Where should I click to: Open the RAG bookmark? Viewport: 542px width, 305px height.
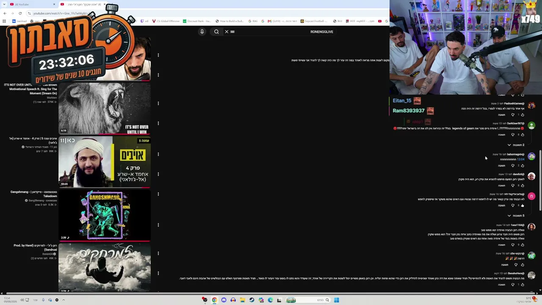click(x=253, y=21)
